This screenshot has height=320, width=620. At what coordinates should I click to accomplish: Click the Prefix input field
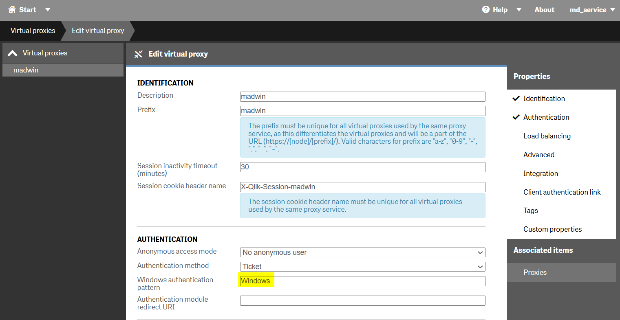[x=362, y=111]
